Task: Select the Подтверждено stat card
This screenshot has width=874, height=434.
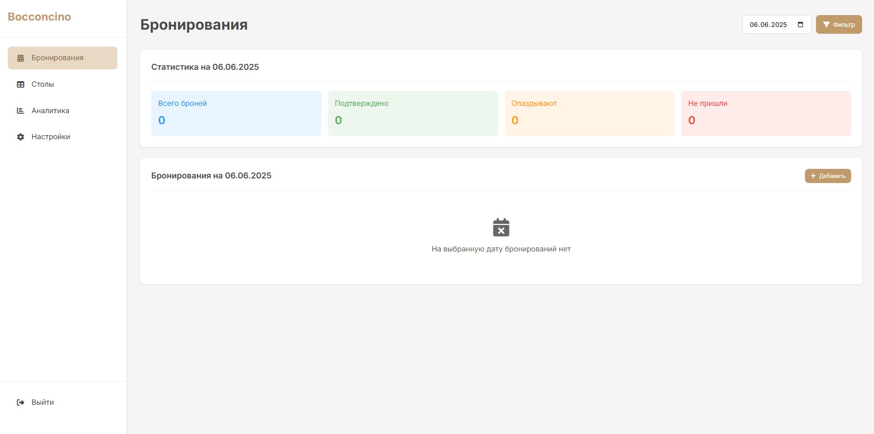Action: coord(413,113)
